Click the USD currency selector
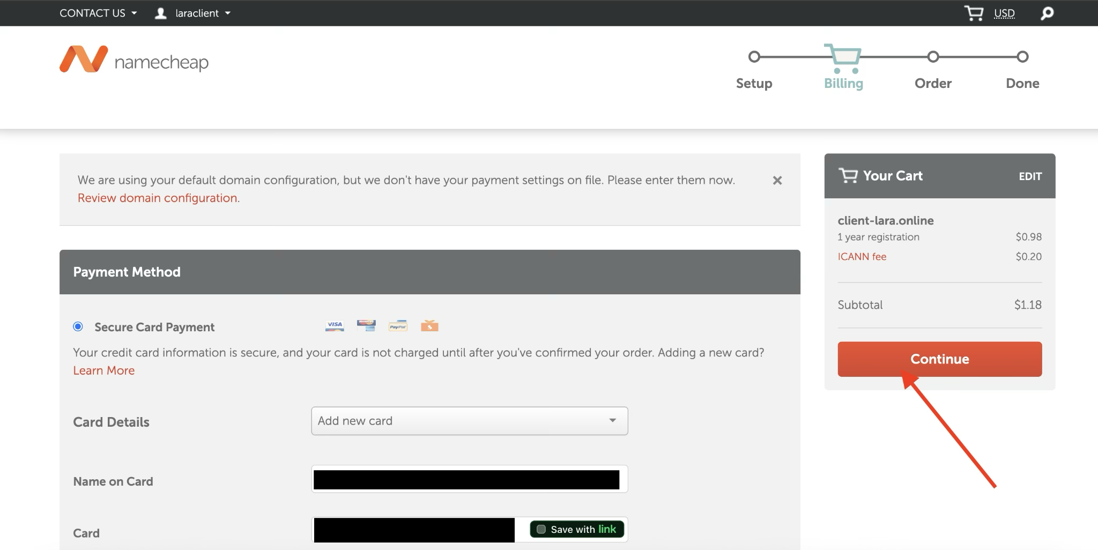This screenshot has height=550, width=1098. (x=1004, y=13)
